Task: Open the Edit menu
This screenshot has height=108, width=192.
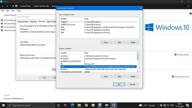Action: pyautogui.click(x=7, y=11)
